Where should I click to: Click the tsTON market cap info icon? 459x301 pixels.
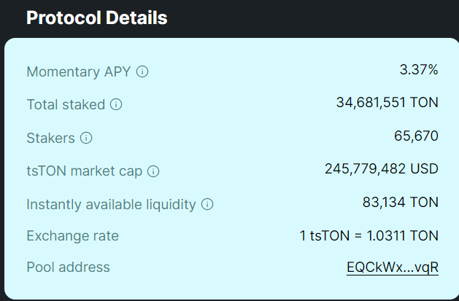tap(153, 171)
